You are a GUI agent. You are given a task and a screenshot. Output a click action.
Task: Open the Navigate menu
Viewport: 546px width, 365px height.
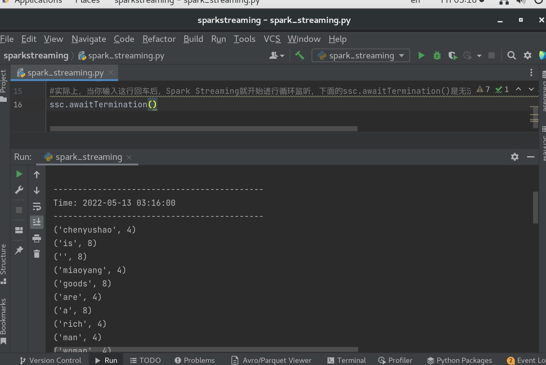tap(89, 39)
